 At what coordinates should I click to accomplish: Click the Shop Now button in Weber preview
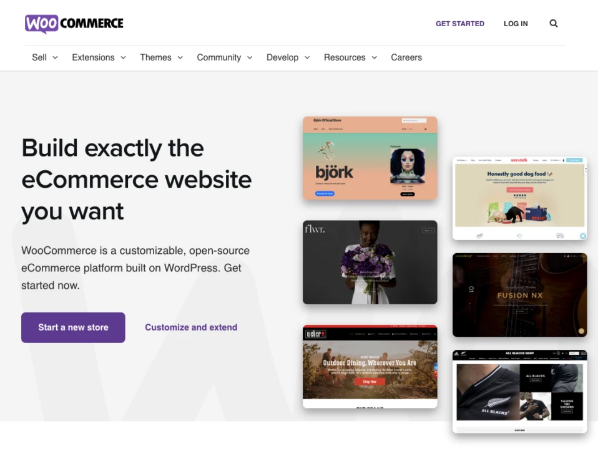[370, 382]
